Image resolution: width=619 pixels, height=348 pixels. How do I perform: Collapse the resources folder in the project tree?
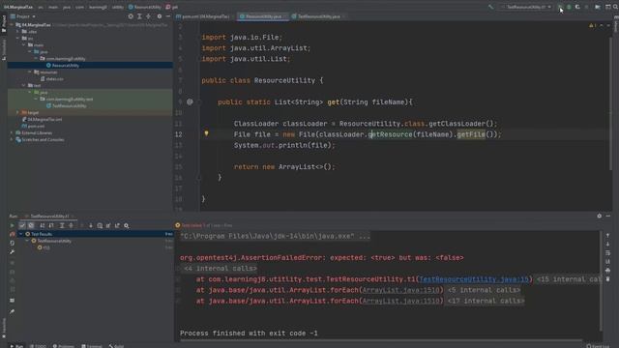(30, 72)
